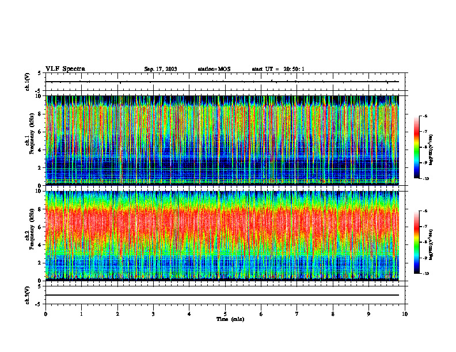Select ch.1 colorbar "log(PSD)(V²/Hz)" label
Image resolution: width=456 pixels, height=352 pixels.
point(431,150)
